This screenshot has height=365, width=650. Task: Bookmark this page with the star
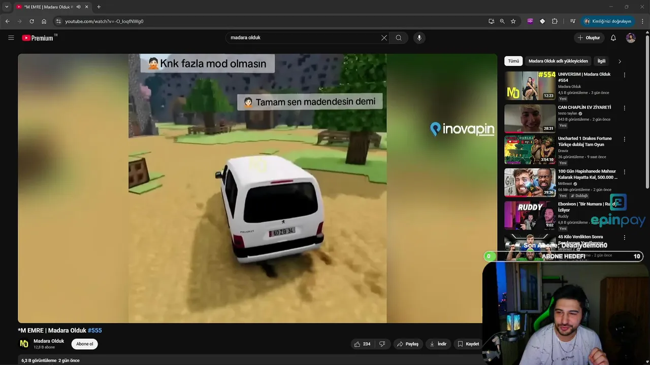[513, 21]
